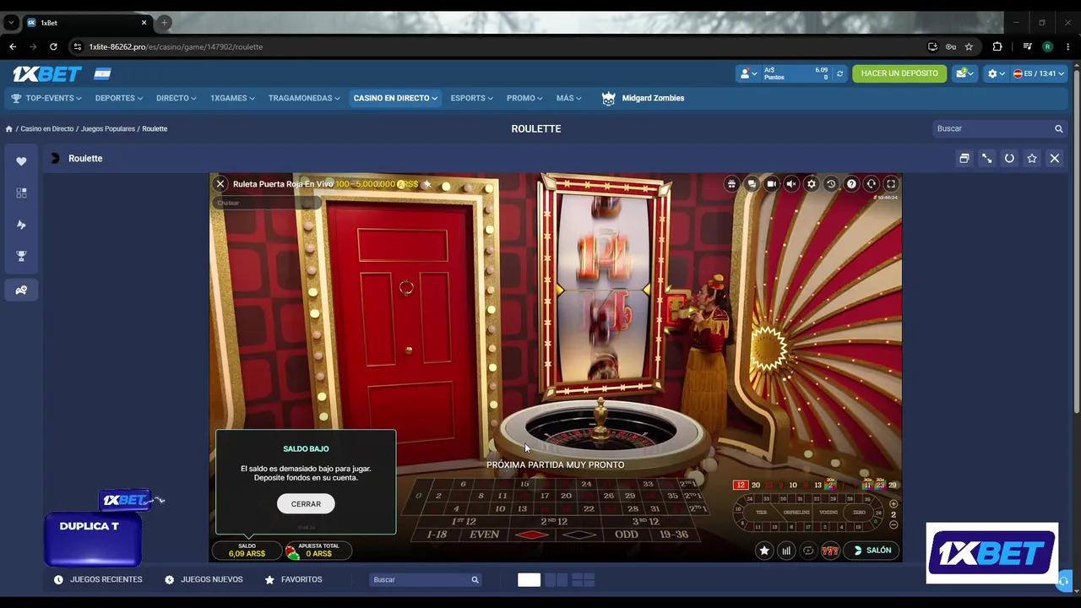The width and height of the screenshot is (1081, 608).
Task: Open the site settings gear dropdown
Action: 997,73
